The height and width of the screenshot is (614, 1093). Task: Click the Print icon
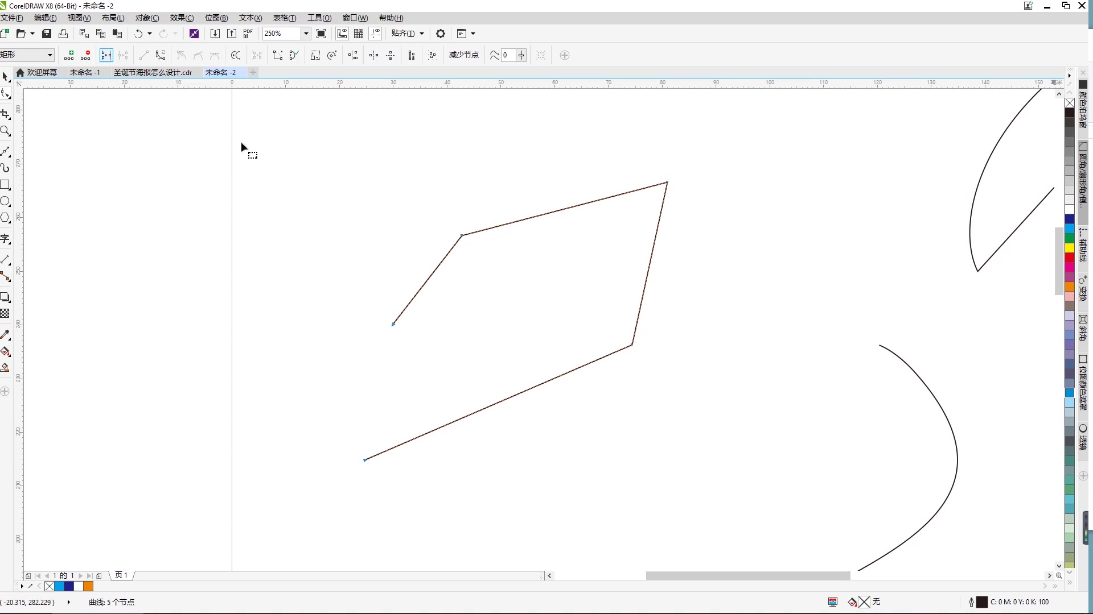point(63,34)
